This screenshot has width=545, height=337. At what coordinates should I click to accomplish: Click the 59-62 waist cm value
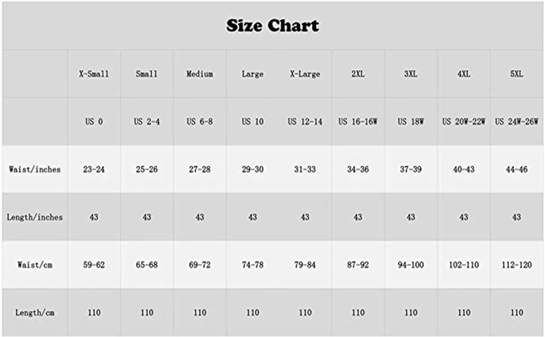coord(94,265)
